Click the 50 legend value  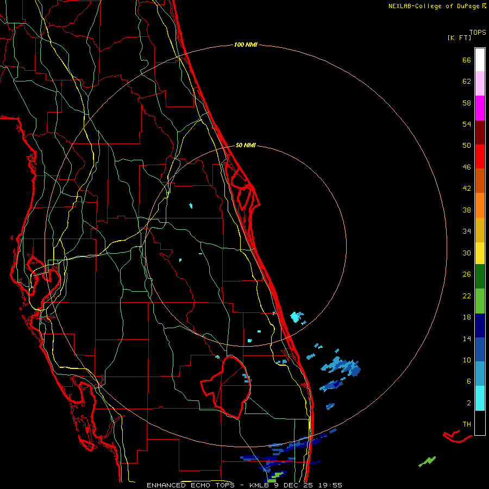pyautogui.click(x=467, y=145)
